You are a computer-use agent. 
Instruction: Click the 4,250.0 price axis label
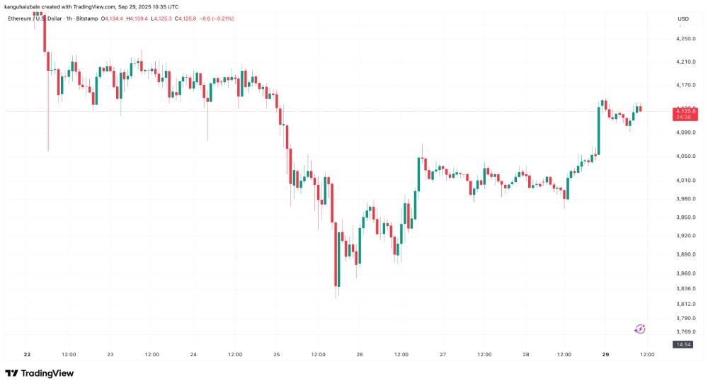685,38
